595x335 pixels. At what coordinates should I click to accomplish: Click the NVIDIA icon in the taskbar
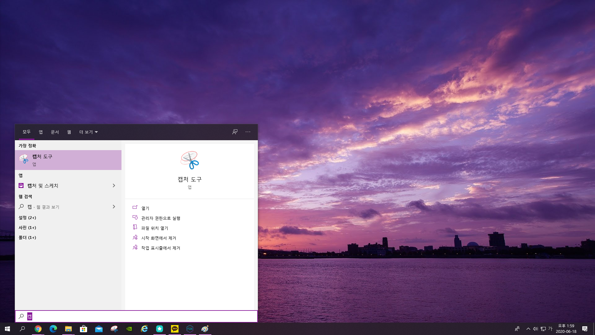(x=129, y=329)
